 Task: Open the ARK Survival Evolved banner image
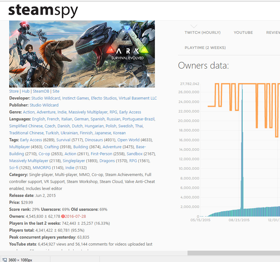(x=82, y=54)
